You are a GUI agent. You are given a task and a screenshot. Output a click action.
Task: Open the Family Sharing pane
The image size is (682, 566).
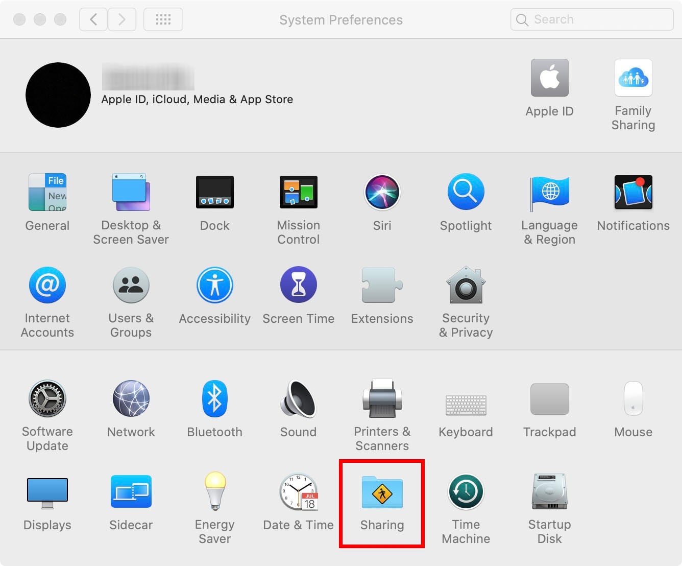633,78
